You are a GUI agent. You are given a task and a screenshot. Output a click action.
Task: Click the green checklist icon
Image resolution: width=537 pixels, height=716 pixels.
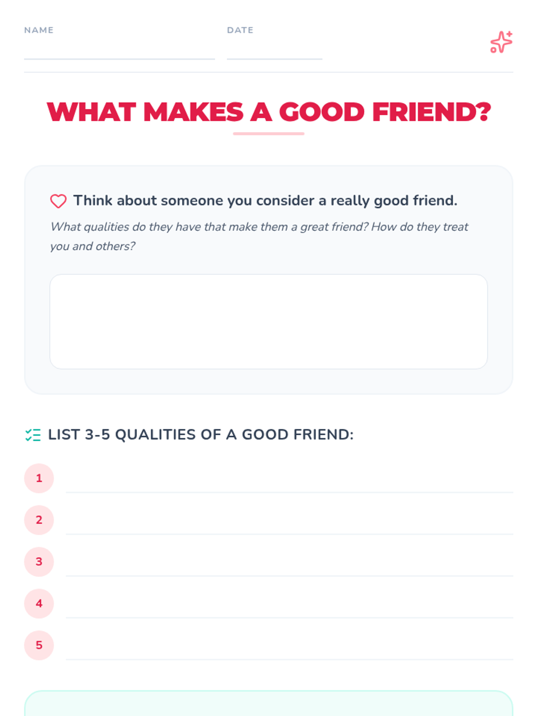pyautogui.click(x=33, y=435)
